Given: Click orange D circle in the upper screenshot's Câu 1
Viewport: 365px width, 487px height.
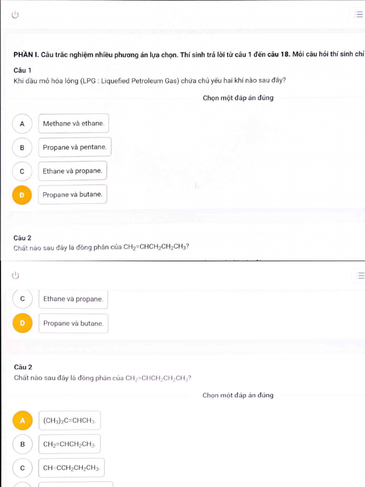Looking at the screenshot, I should click(22, 195).
